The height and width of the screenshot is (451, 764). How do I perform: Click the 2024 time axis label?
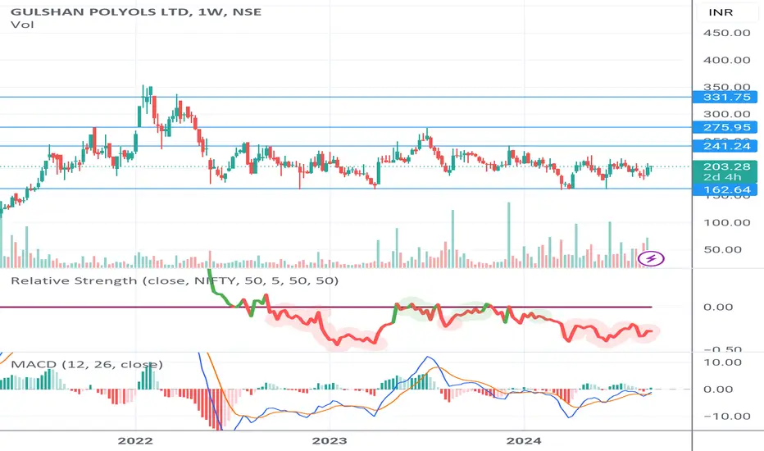coord(524,441)
